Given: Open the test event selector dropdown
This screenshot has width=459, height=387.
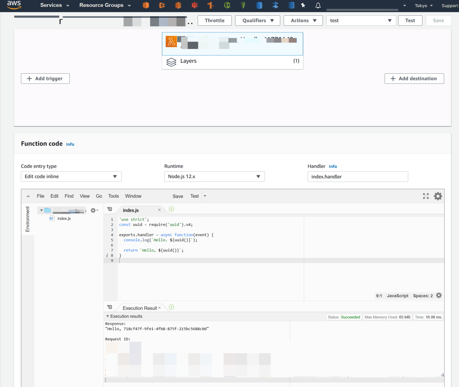Looking at the screenshot, I should [x=361, y=21].
